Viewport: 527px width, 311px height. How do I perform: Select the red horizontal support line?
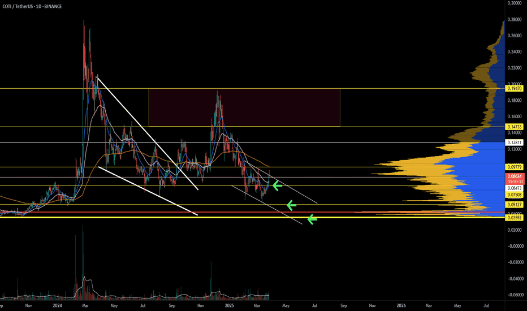pyautogui.click(x=252, y=212)
